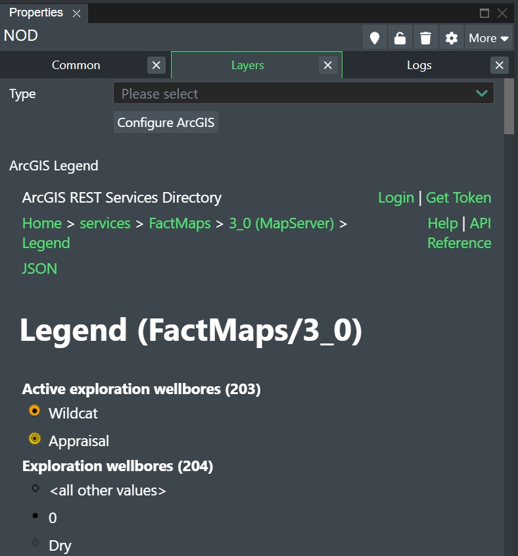Switch to the Common tab

coord(76,65)
